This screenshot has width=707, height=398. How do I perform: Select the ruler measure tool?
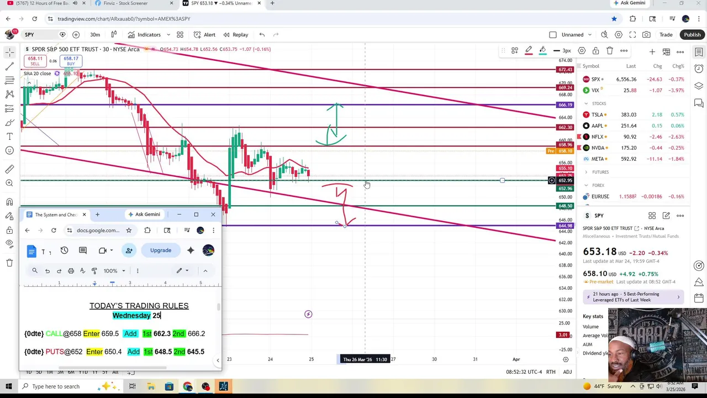click(9, 169)
